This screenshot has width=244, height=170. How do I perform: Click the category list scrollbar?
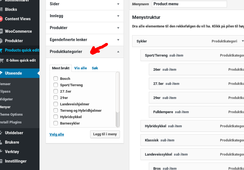[118, 100]
